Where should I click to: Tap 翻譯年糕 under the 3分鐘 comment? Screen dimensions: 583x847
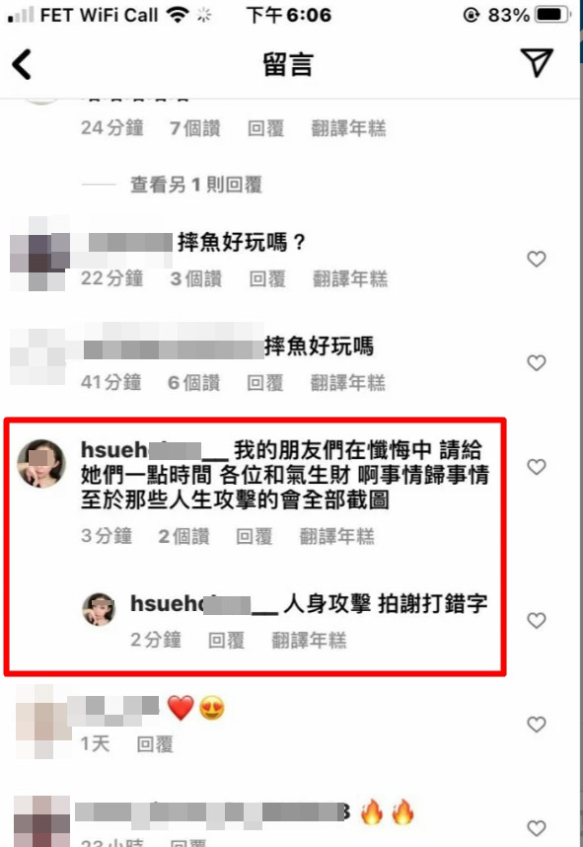coord(336,536)
